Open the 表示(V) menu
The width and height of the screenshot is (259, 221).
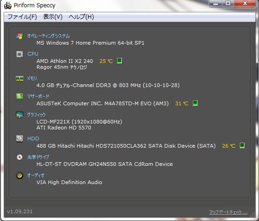(53, 17)
